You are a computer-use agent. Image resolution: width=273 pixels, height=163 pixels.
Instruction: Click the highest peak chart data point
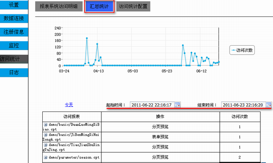point(87,38)
